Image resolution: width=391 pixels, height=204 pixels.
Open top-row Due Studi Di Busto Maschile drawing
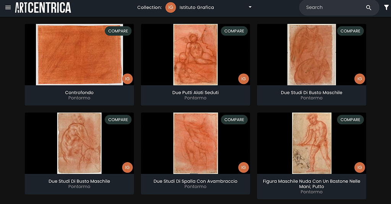point(312,55)
